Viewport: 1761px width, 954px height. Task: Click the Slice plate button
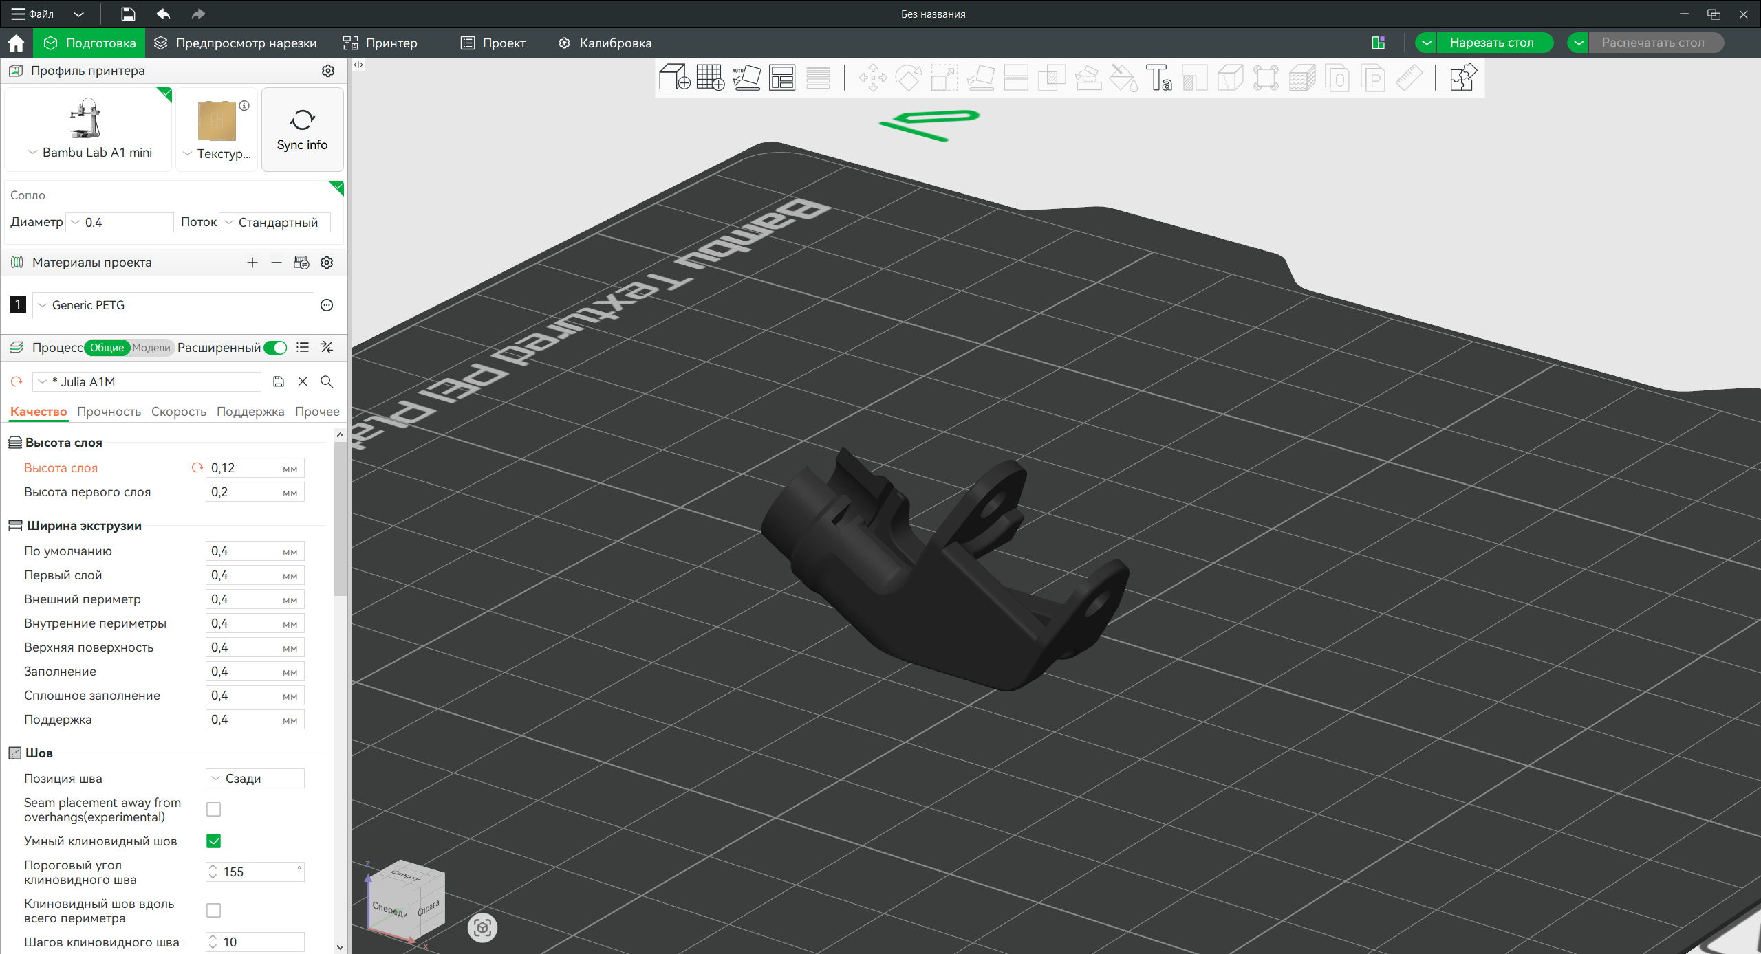[1491, 43]
